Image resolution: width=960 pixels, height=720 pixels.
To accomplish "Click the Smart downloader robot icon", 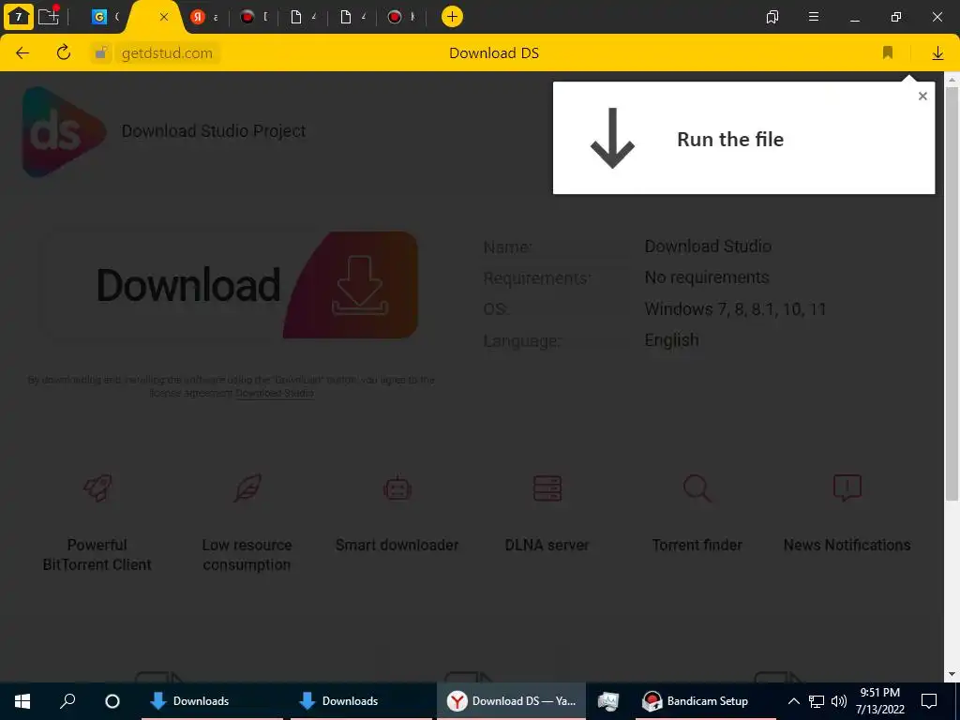I will point(397,487).
